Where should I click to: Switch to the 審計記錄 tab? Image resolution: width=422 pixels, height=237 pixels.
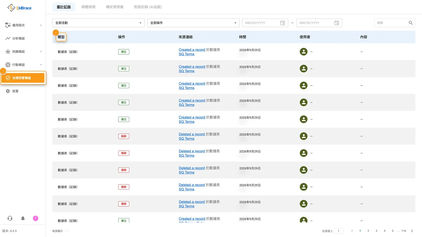(64, 7)
